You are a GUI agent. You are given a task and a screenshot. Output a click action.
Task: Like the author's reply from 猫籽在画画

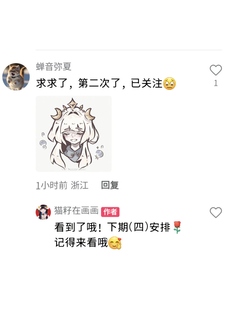coord(216,212)
